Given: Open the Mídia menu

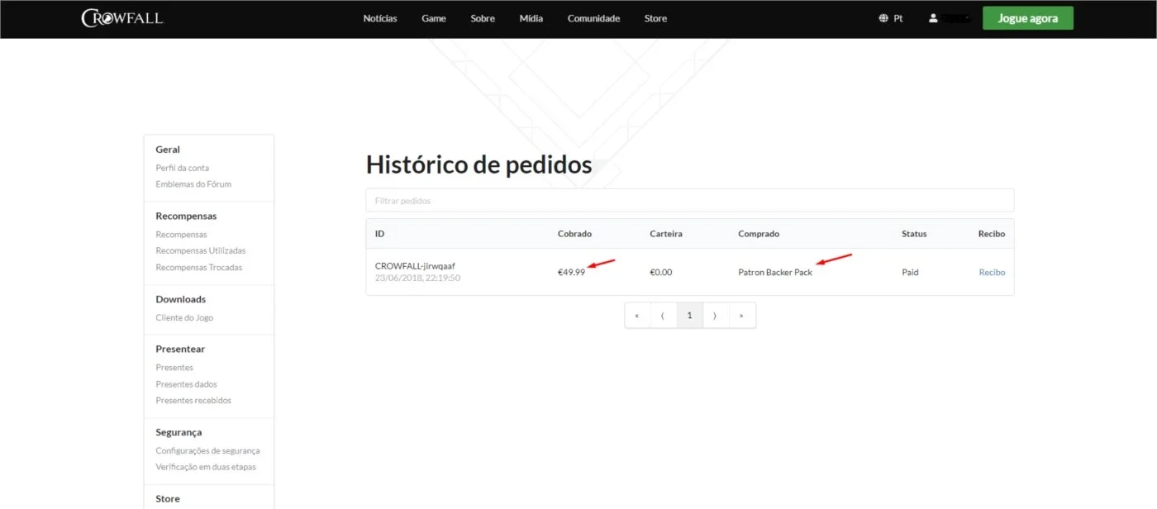Looking at the screenshot, I should 531,18.
